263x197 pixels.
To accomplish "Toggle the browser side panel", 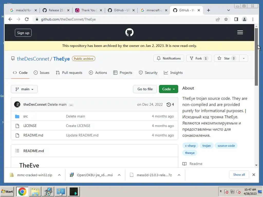I will pyautogui.click(x=236, y=19).
